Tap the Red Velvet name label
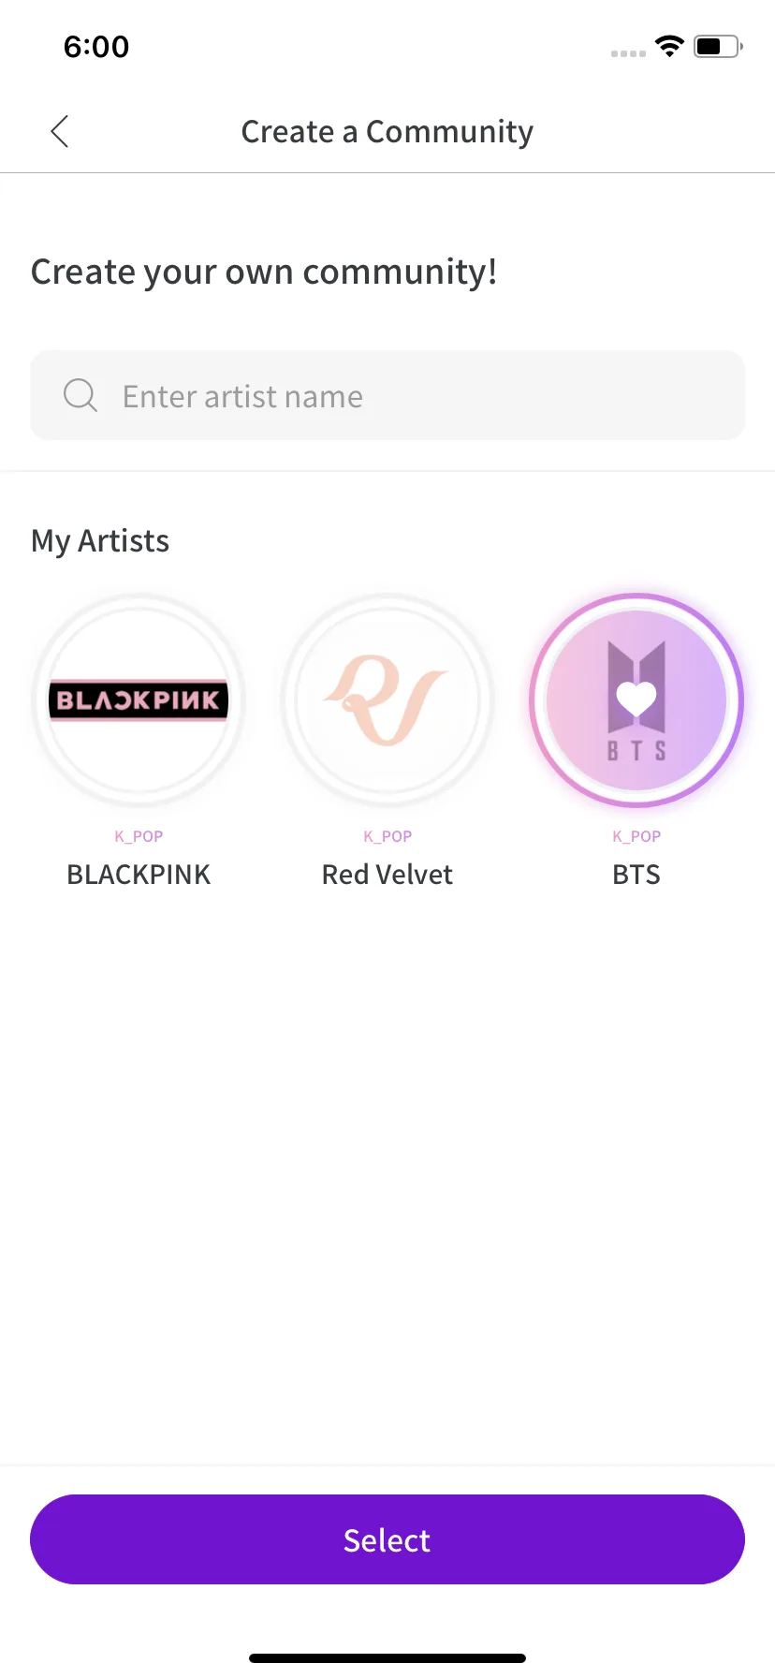The image size is (775, 1678). click(x=387, y=875)
